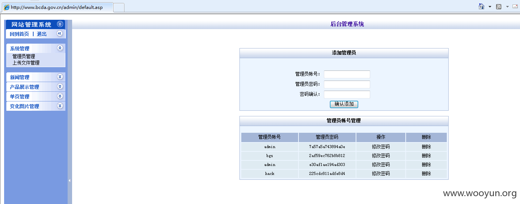Click the 管理员密码 column header
Screen dimensions: 520x204
(327, 137)
